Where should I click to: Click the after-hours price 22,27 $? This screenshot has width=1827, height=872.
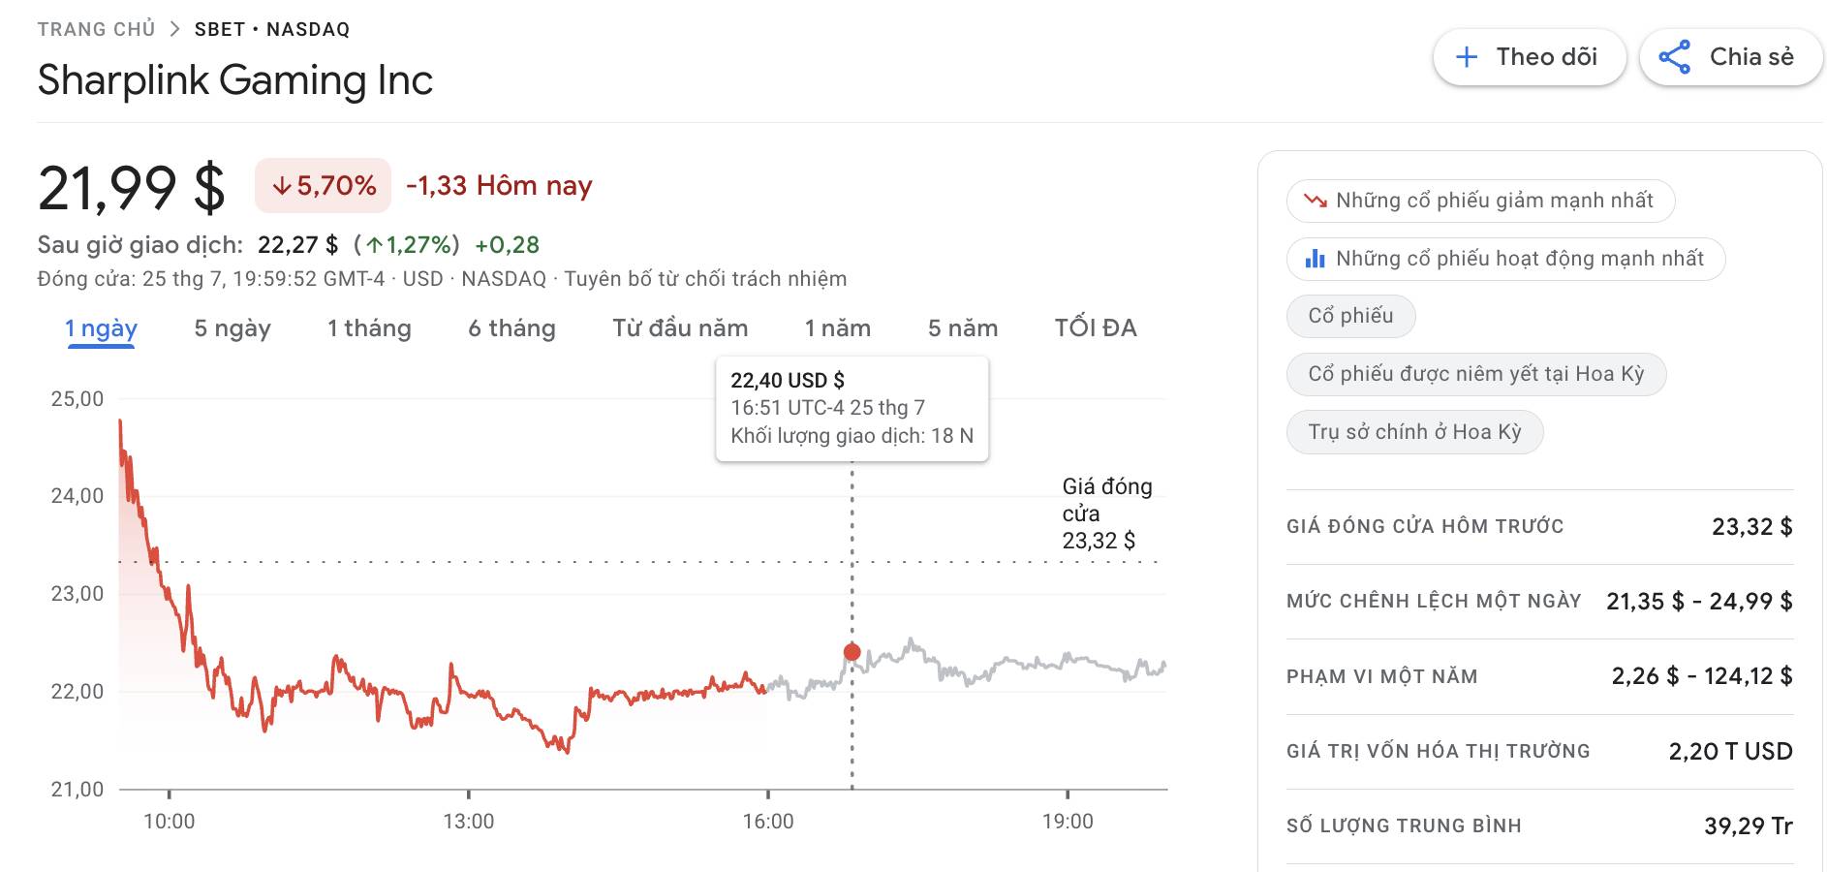(298, 245)
